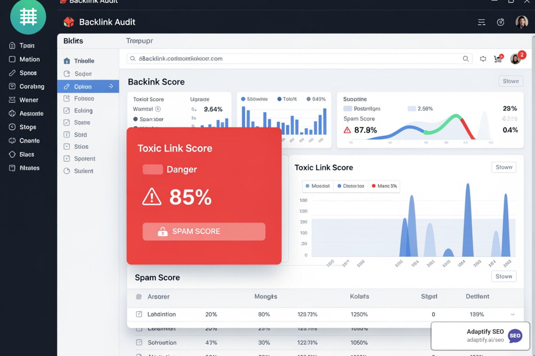This screenshot has height=356, width=535.
Task: Open the Tpein item in dark sidebar
Action: click(x=27, y=45)
